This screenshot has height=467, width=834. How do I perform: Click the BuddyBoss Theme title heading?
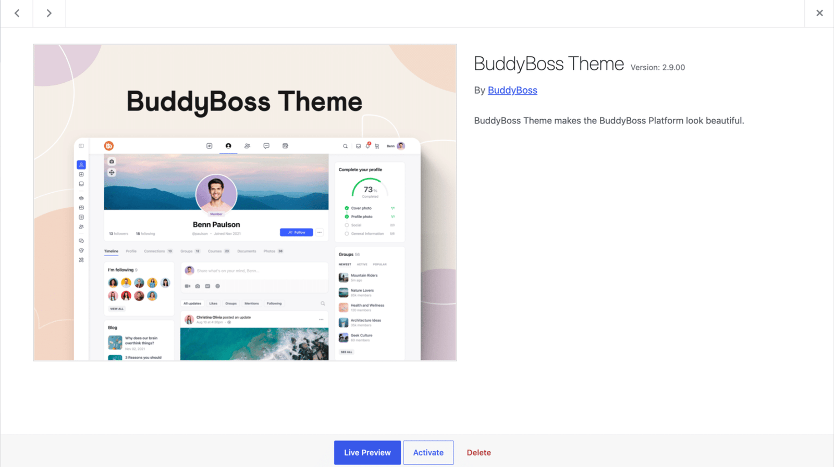549,64
